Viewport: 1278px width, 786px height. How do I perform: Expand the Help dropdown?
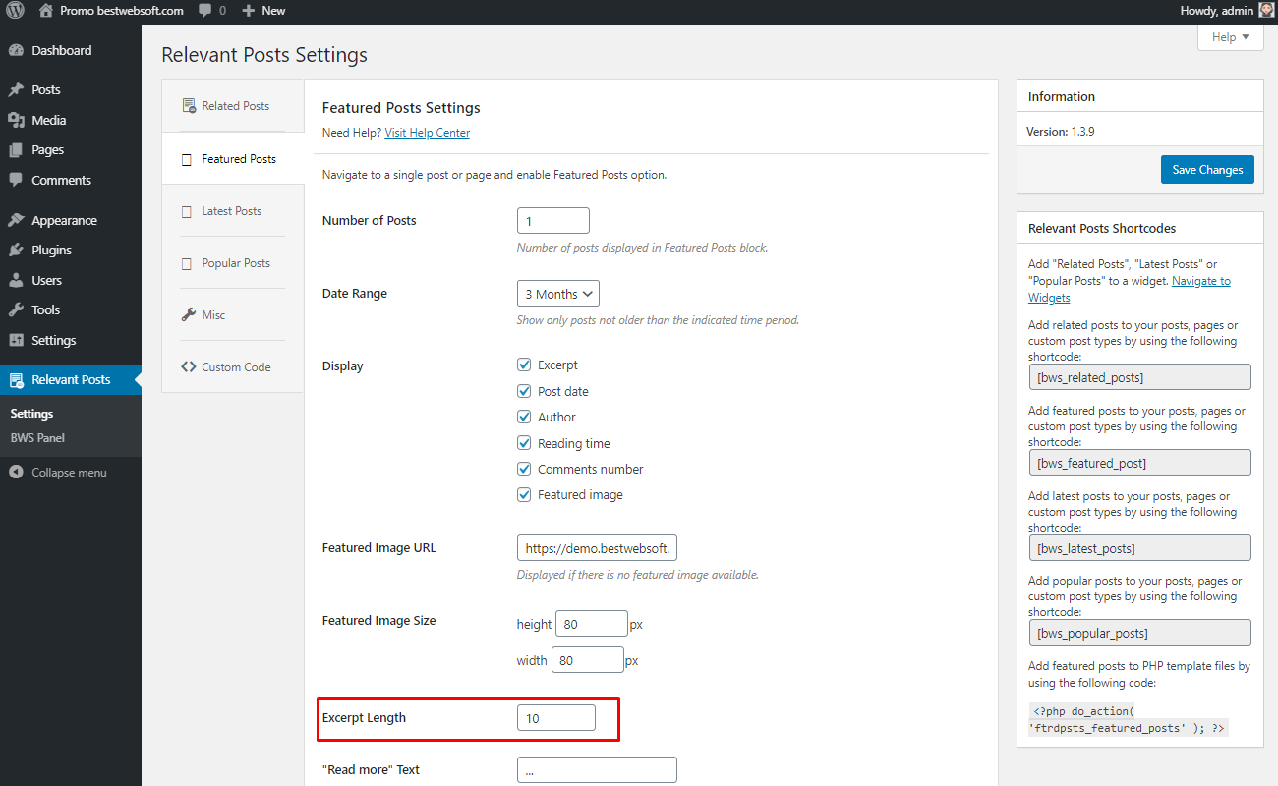pos(1230,37)
